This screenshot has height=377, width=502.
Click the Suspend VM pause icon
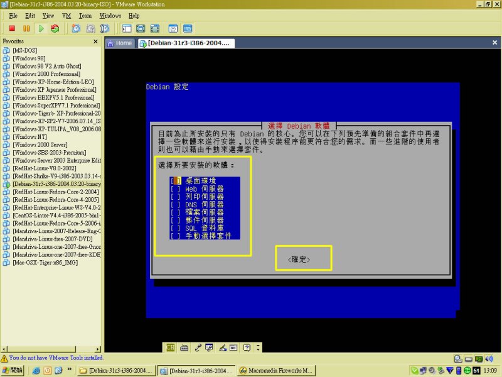26,28
